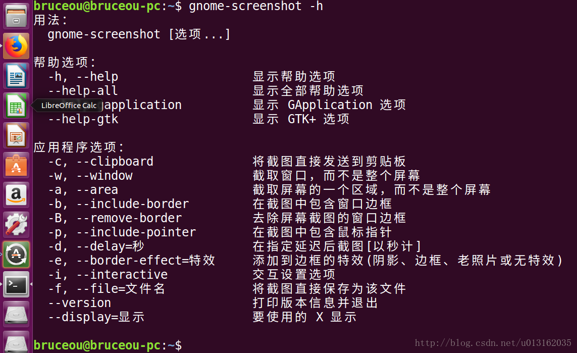Launch Firefox from the dock
Image resolution: width=577 pixels, height=353 pixels.
tap(16, 46)
